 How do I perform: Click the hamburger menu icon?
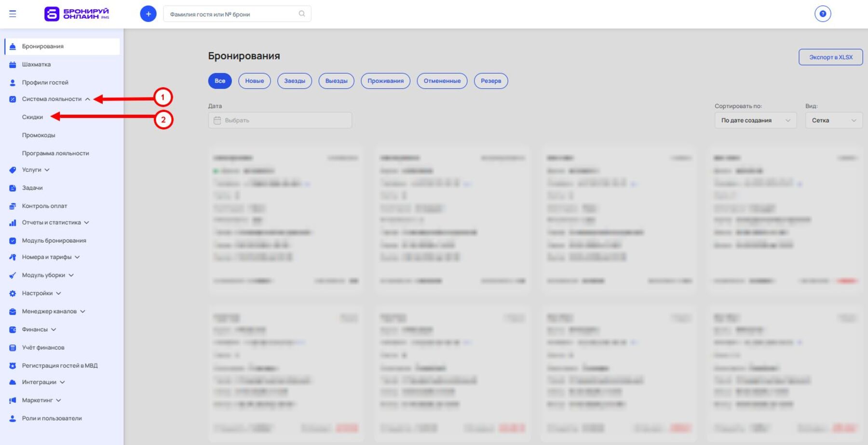click(x=13, y=14)
